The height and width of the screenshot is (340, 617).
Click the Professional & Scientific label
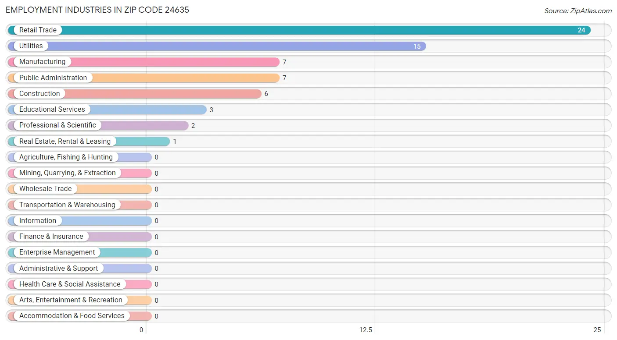(x=57, y=125)
